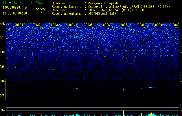The image size is (182, 116).
Task: Click the 0.7 kHz axis label
Action: tap(2, 96)
